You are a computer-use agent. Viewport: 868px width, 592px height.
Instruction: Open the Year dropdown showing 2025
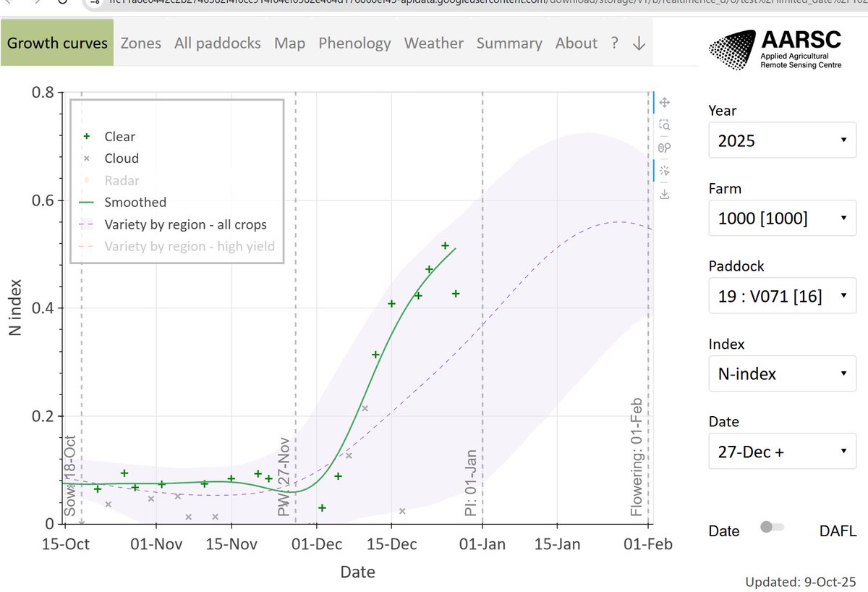(x=783, y=140)
